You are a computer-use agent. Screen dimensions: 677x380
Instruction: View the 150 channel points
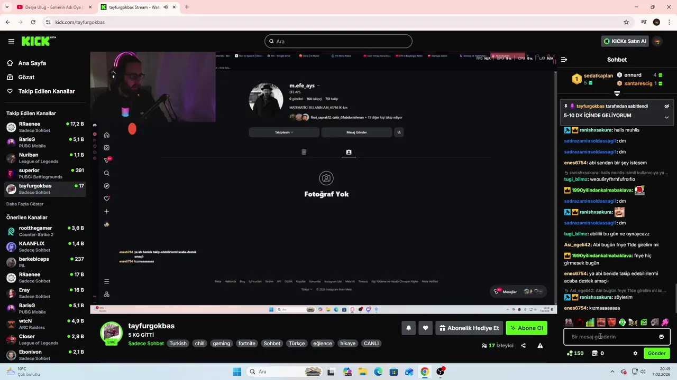[575, 354]
